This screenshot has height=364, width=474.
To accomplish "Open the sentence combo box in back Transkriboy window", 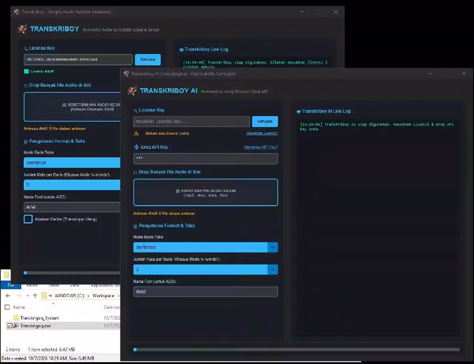I will pyautogui.click(x=72, y=163).
